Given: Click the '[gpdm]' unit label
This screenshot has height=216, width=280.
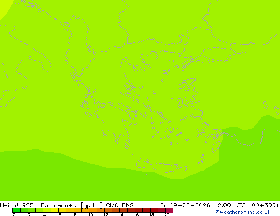Looking at the screenshot, I should [92, 205].
